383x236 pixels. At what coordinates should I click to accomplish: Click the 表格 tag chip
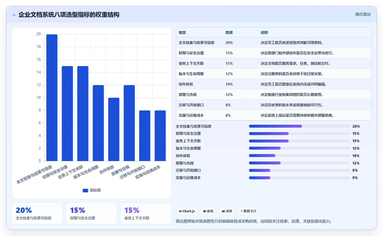(208, 211)
